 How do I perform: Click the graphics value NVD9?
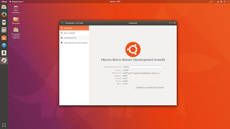(125, 76)
